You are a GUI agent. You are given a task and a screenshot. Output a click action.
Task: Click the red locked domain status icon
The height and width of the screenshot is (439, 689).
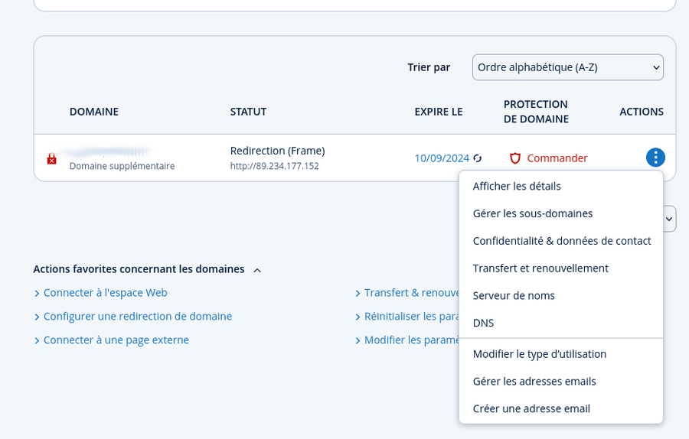[x=52, y=158]
